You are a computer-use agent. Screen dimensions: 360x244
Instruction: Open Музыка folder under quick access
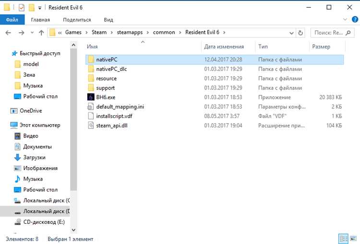29,85
